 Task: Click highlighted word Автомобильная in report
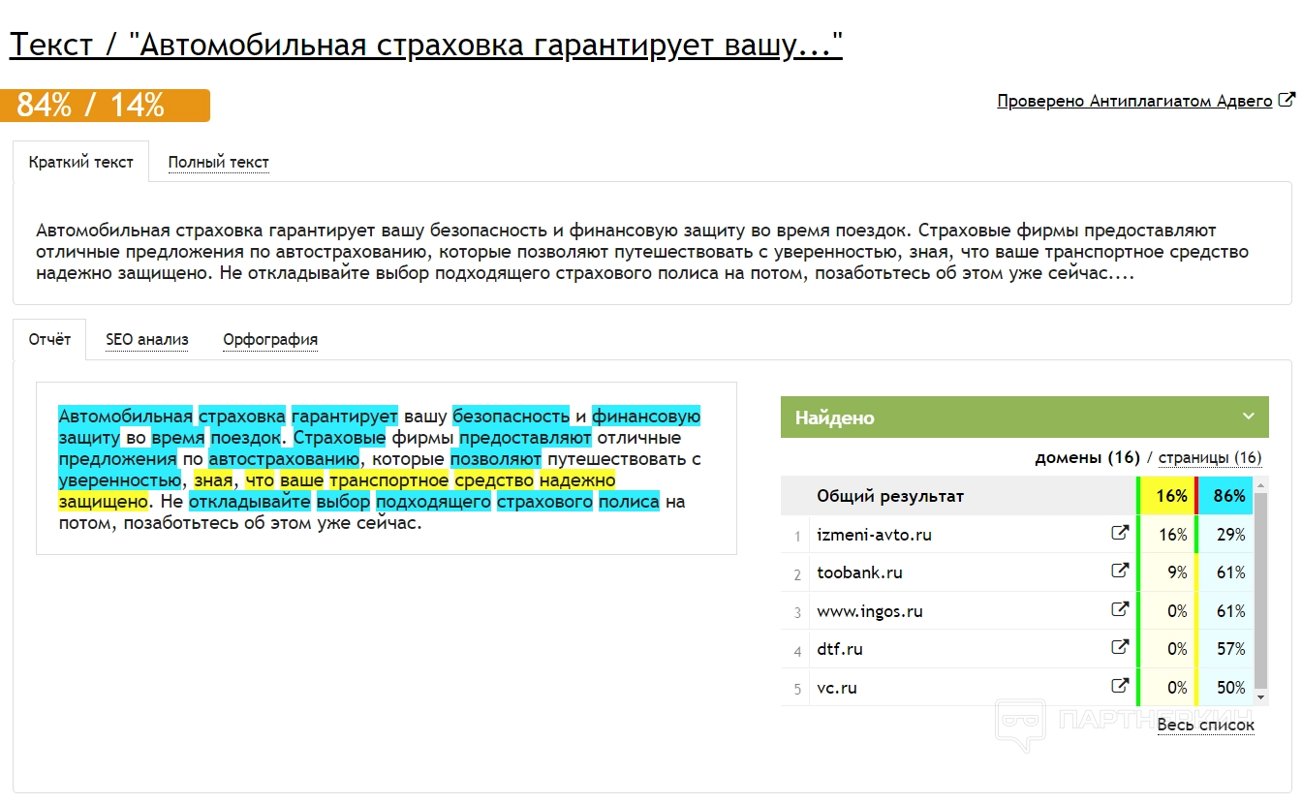click(126, 416)
